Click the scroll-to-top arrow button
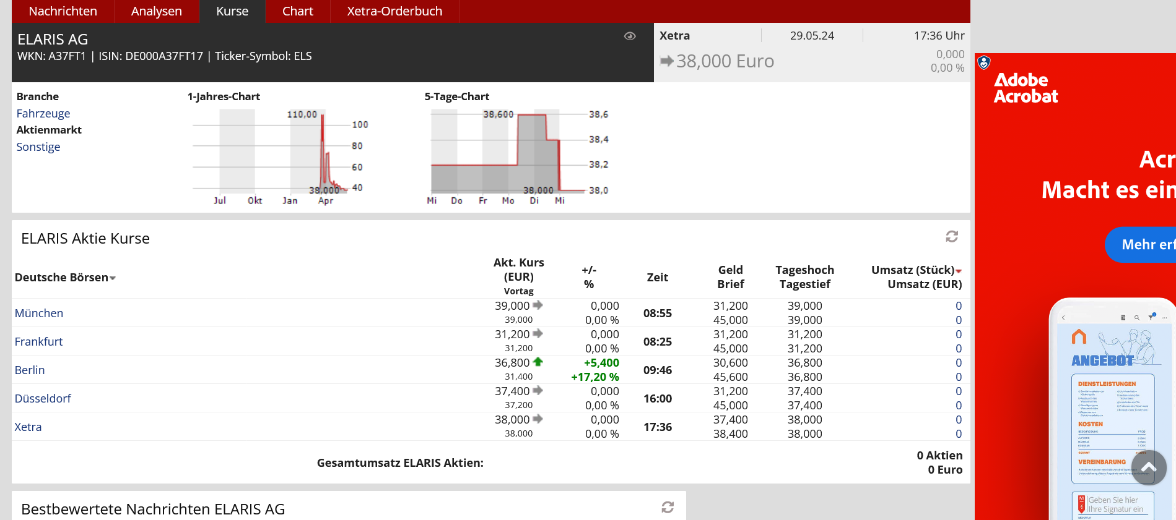This screenshot has height=520, width=1176. (x=1149, y=468)
